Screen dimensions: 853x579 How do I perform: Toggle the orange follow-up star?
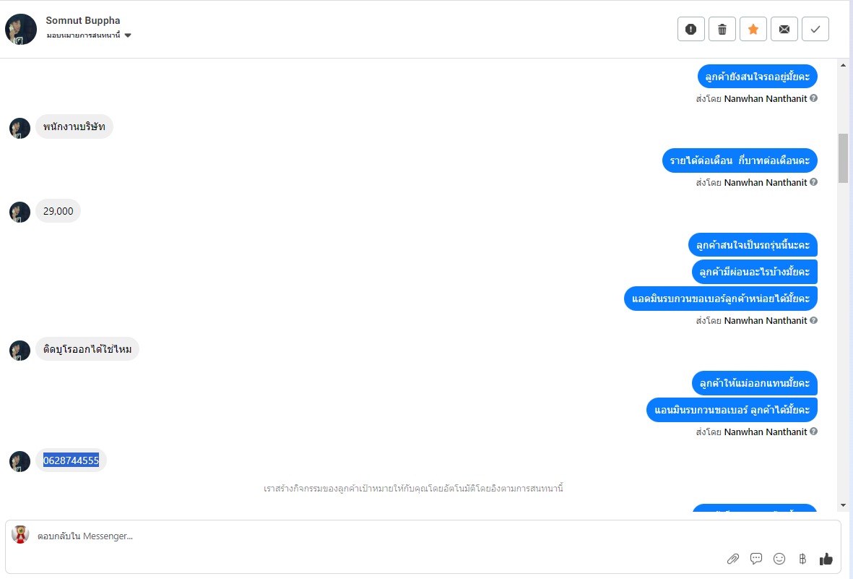click(753, 30)
